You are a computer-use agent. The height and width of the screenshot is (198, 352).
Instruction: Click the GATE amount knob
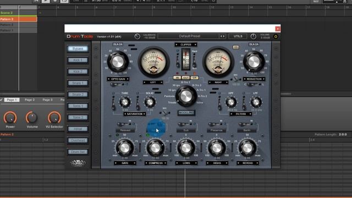pos(125,148)
